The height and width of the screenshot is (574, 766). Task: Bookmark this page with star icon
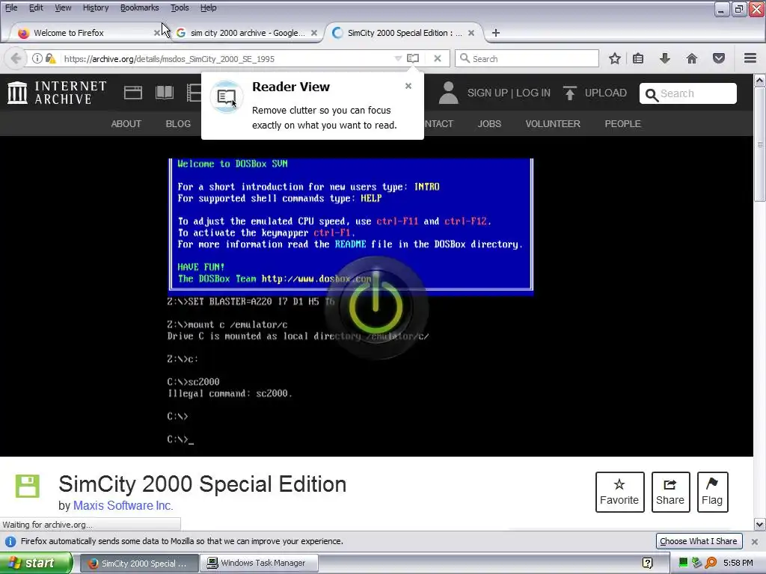[x=615, y=58]
